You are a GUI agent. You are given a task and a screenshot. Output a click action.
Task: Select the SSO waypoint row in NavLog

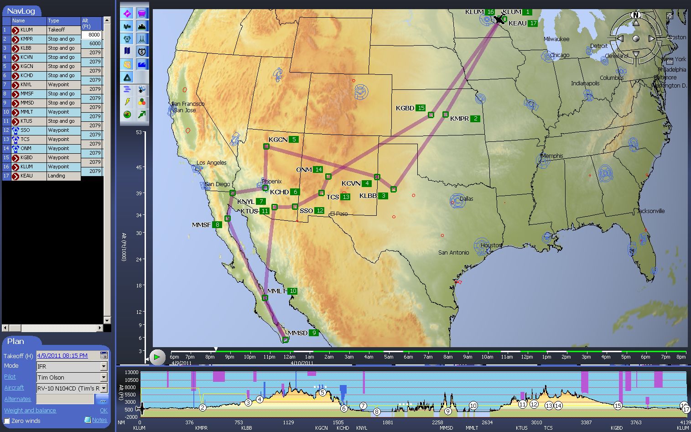[42, 130]
